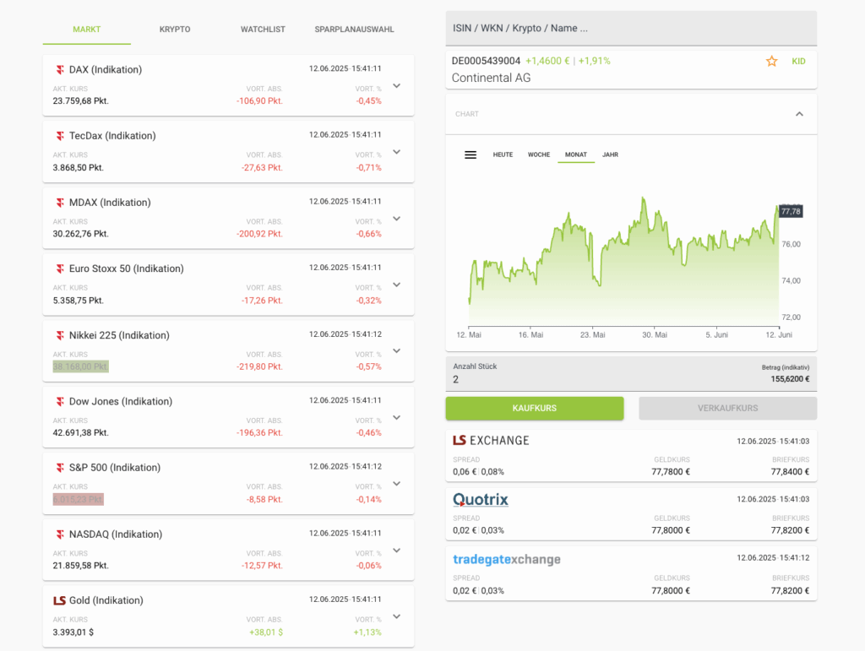Switch to the MARKT tab
This screenshot has height=651, width=865.
87,30
